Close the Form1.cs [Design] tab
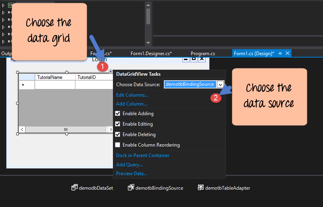Screen dimensions: 323x207 (x=288, y=53)
